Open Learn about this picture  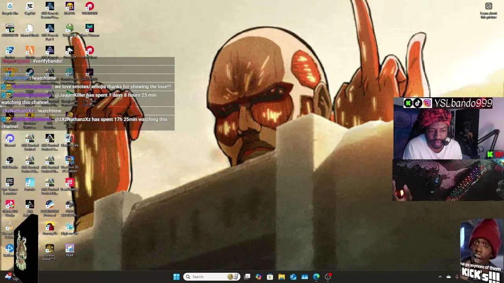pyautogui.click(x=489, y=11)
